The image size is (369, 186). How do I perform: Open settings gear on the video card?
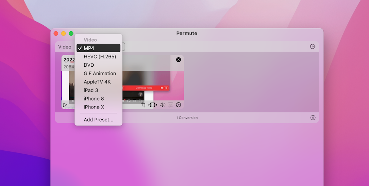pyautogui.click(x=178, y=105)
